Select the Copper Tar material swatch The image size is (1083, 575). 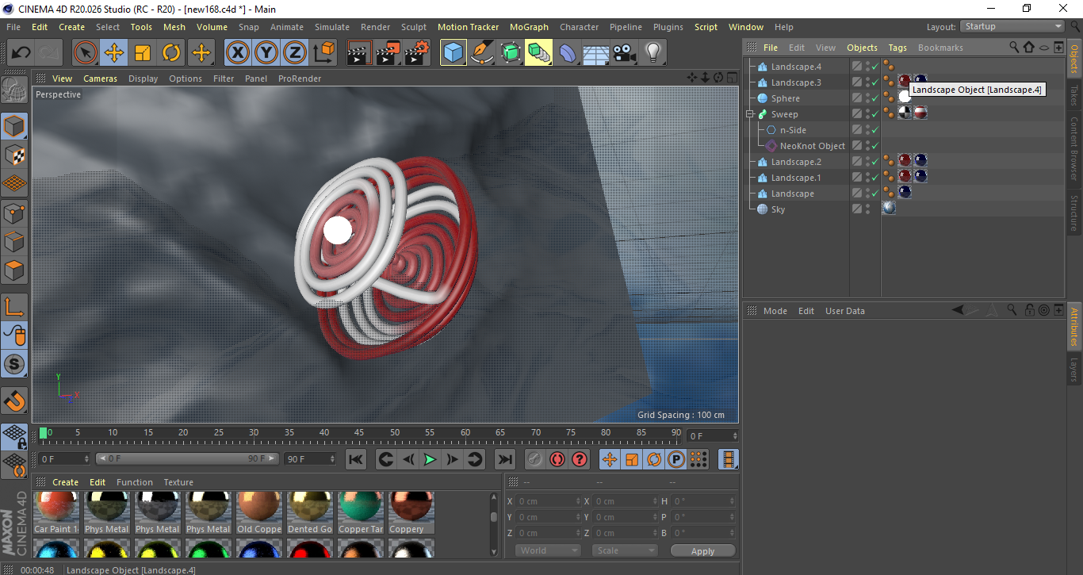(x=361, y=513)
